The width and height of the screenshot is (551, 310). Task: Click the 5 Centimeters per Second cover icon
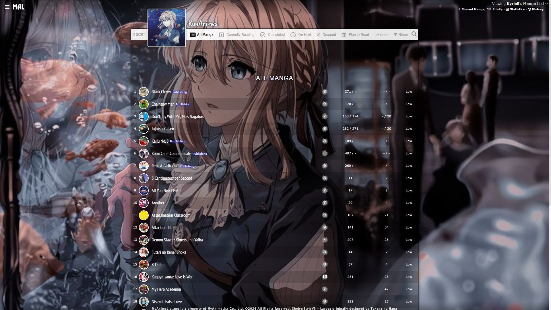(143, 178)
